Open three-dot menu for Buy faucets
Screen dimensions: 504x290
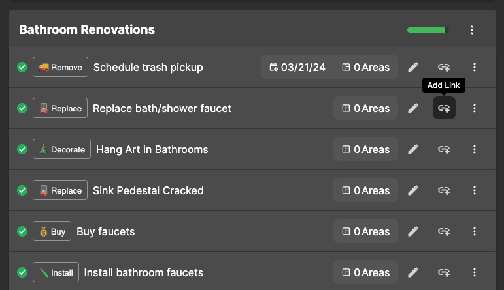click(475, 231)
